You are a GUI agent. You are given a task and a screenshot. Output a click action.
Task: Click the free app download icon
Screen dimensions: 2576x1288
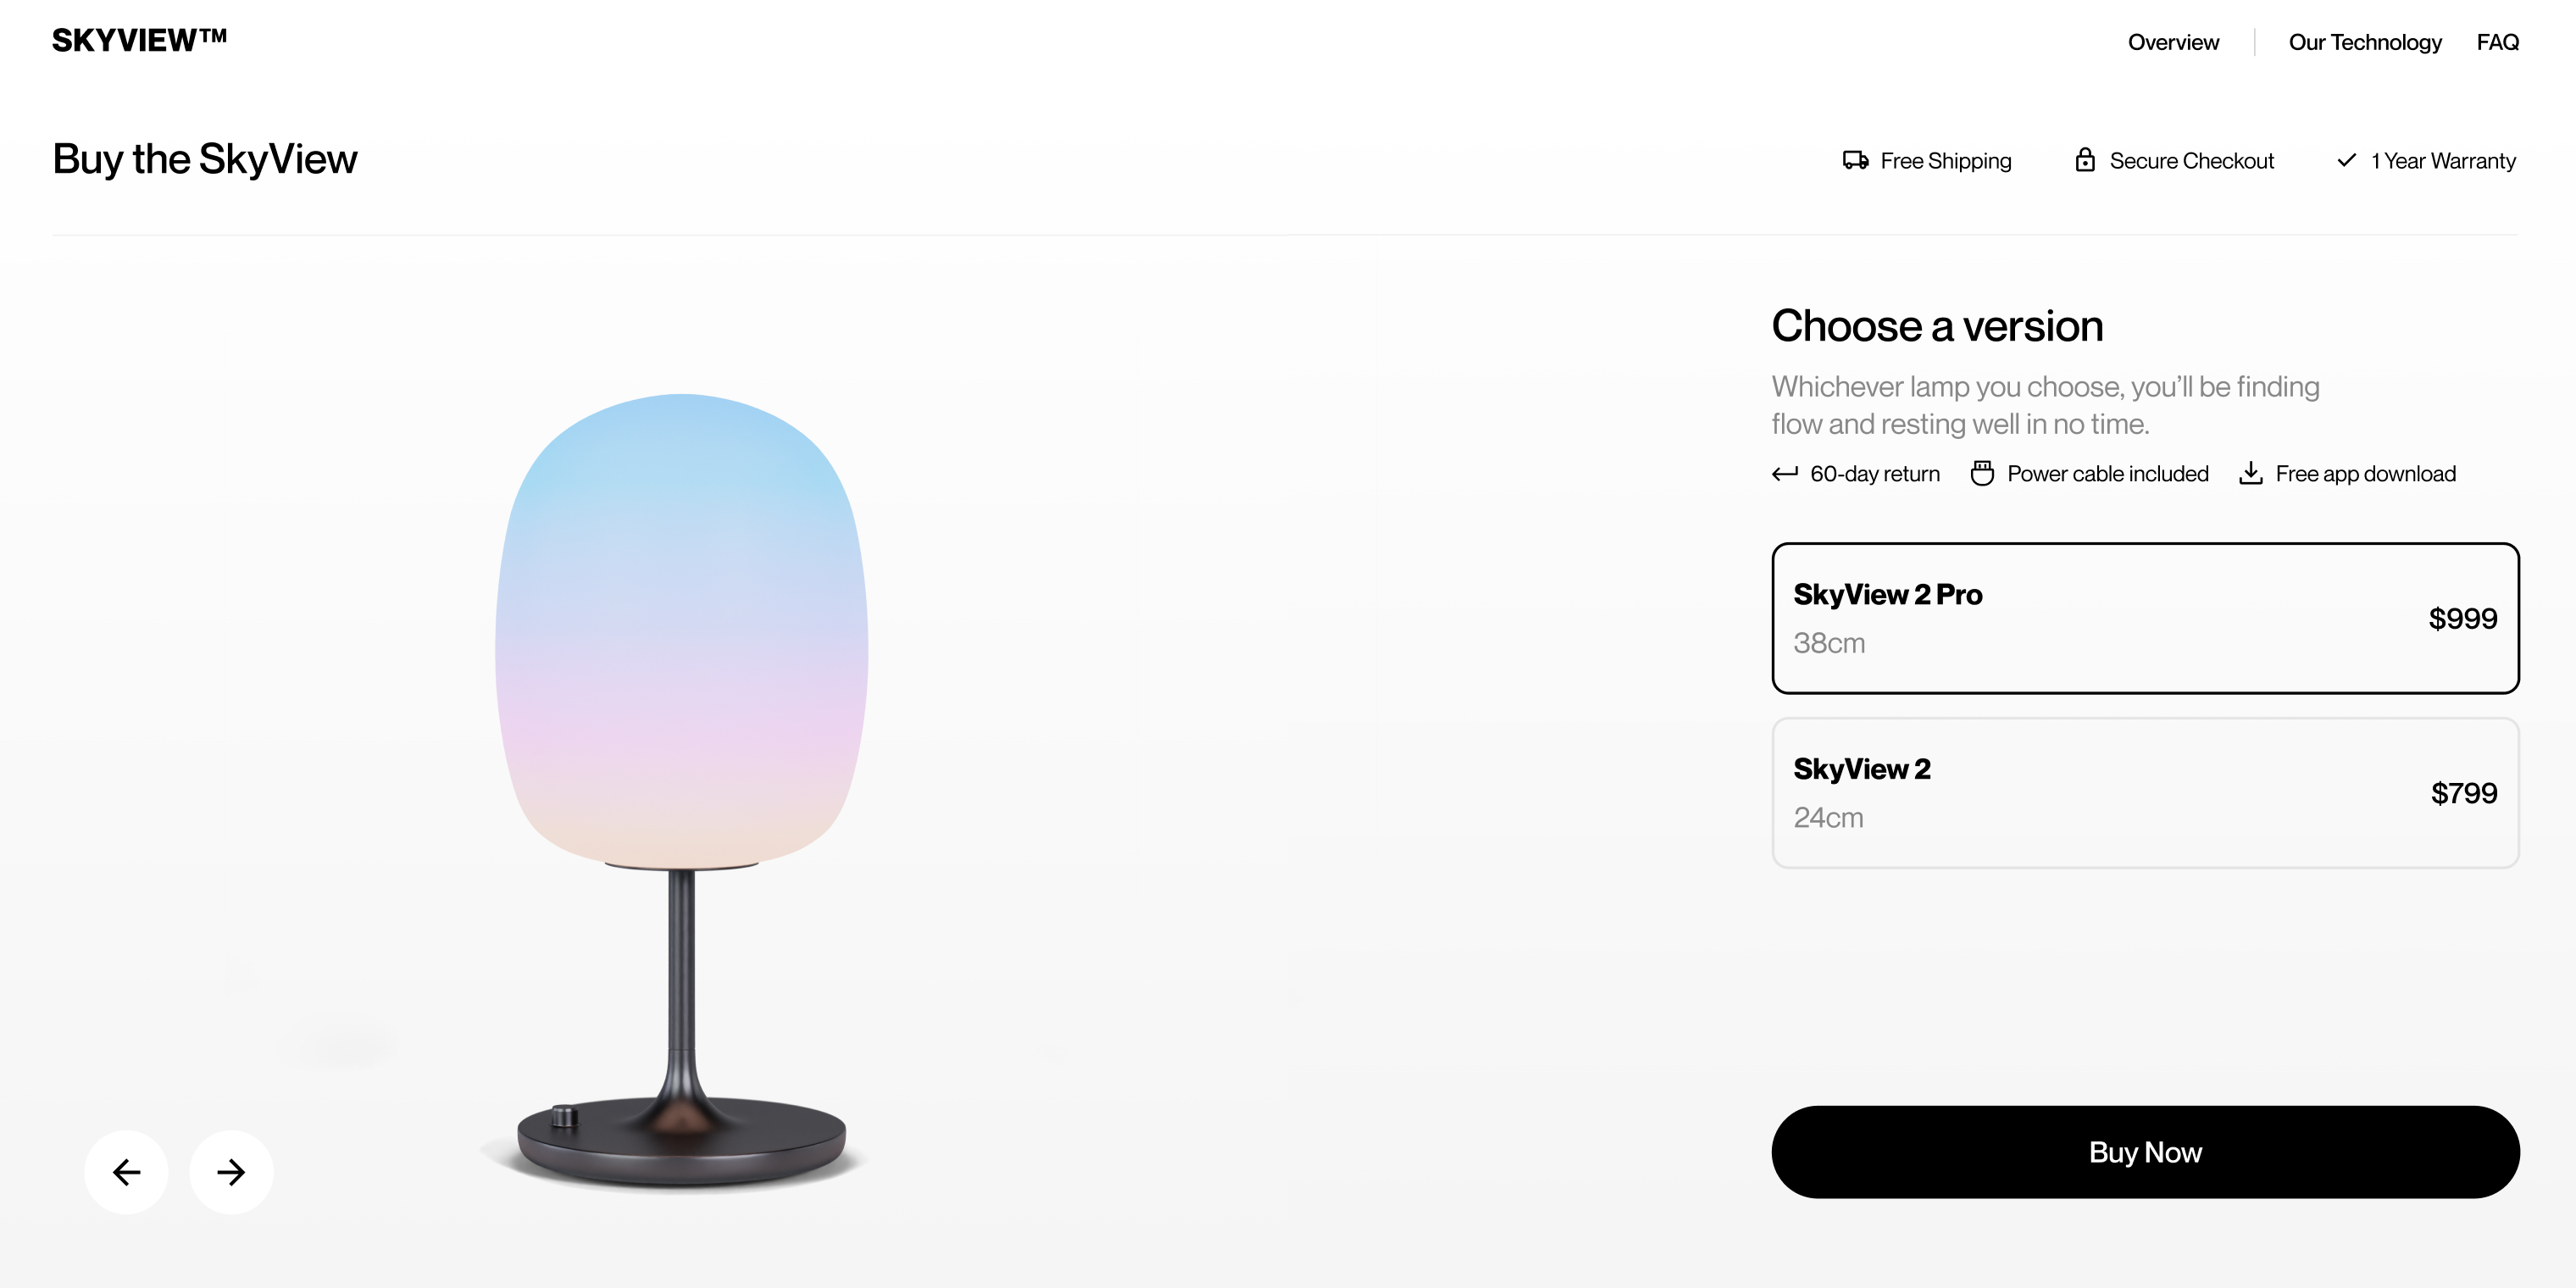coord(2251,473)
